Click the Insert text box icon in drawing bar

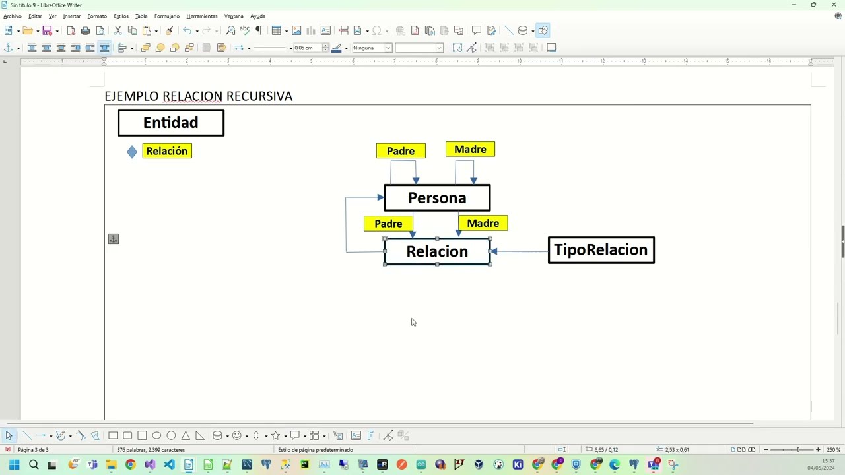click(x=356, y=435)
